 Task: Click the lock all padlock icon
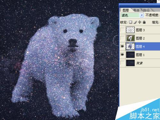pos(144,22)
